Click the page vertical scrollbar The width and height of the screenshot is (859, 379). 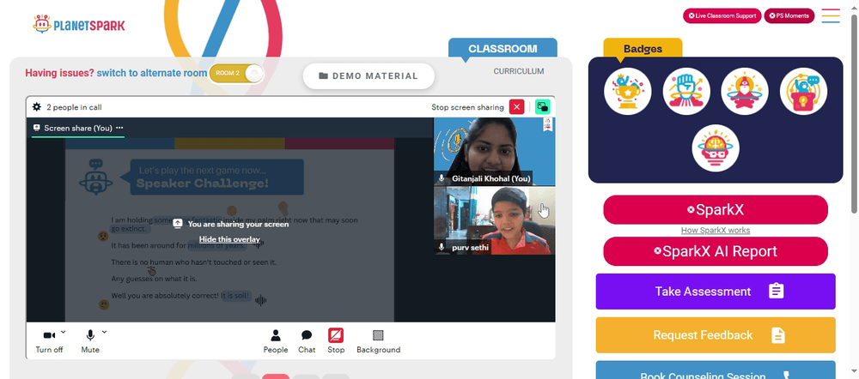854,112
